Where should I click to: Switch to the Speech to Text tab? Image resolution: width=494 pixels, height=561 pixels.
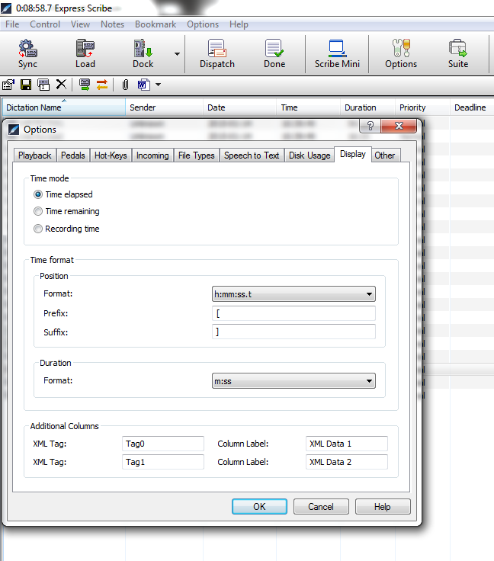252,155
